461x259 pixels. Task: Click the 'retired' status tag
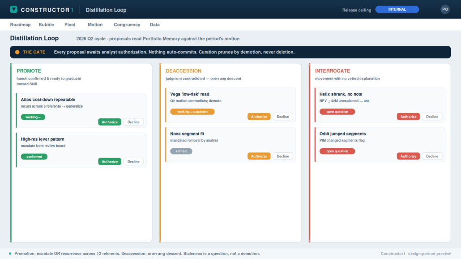(181, 151)
